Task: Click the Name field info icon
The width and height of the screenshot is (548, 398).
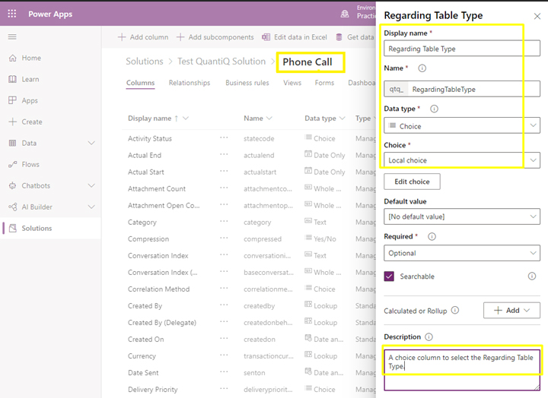Action: [422, 68]
